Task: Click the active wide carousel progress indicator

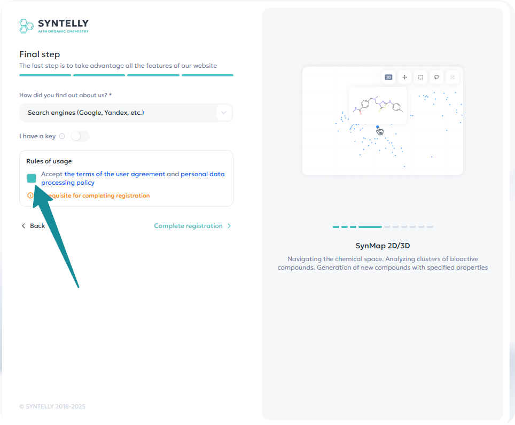Action: click(370, 227)
